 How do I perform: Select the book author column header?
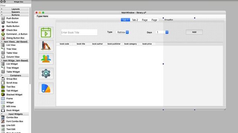tap(97, 44)
